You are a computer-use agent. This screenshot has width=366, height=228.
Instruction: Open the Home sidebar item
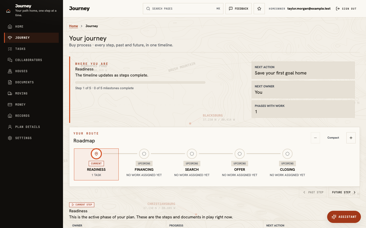point(32,27)
